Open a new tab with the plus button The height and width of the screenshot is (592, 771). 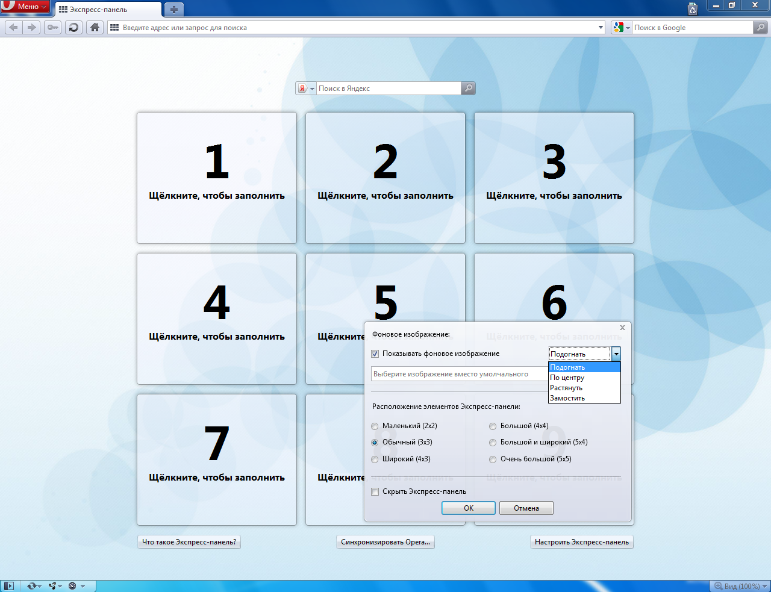pyautogui.click(x=174, y=10)
